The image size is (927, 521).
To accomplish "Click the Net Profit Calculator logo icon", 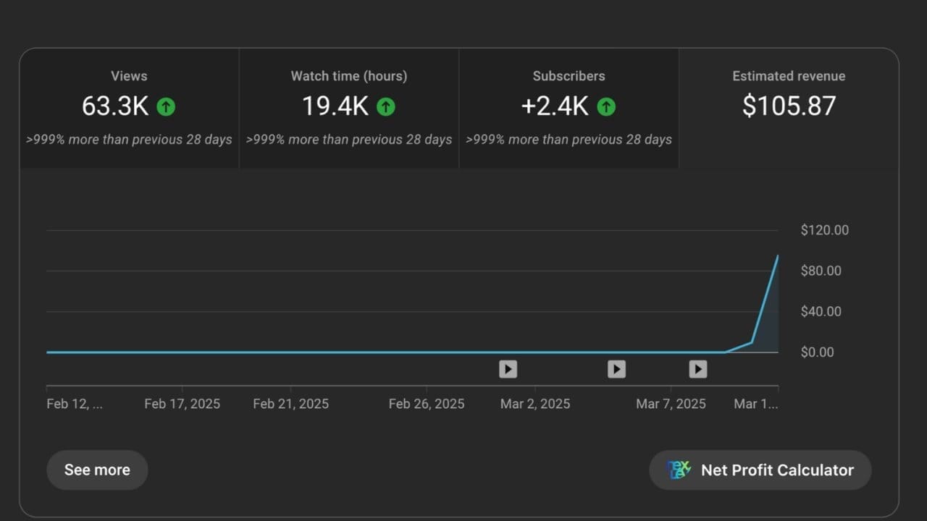I will 679,470.
